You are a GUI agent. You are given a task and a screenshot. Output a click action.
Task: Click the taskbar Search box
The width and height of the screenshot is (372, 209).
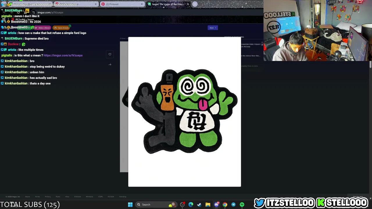[x=156, y=205]
